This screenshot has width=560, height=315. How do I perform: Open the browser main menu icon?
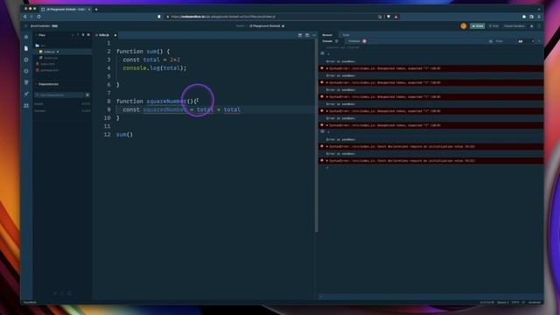click(539, 17)
